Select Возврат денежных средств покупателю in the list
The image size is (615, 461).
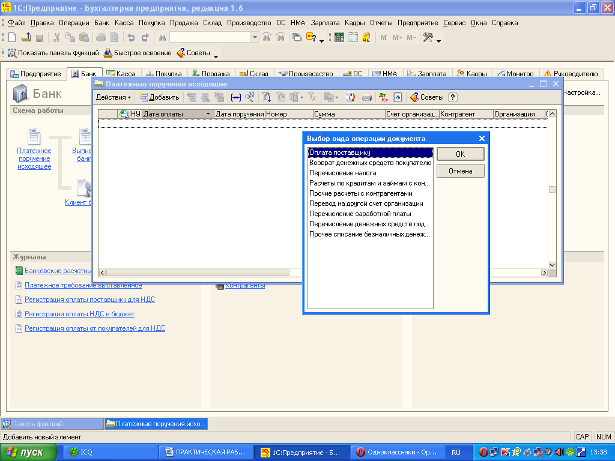(x=370, y=163)
